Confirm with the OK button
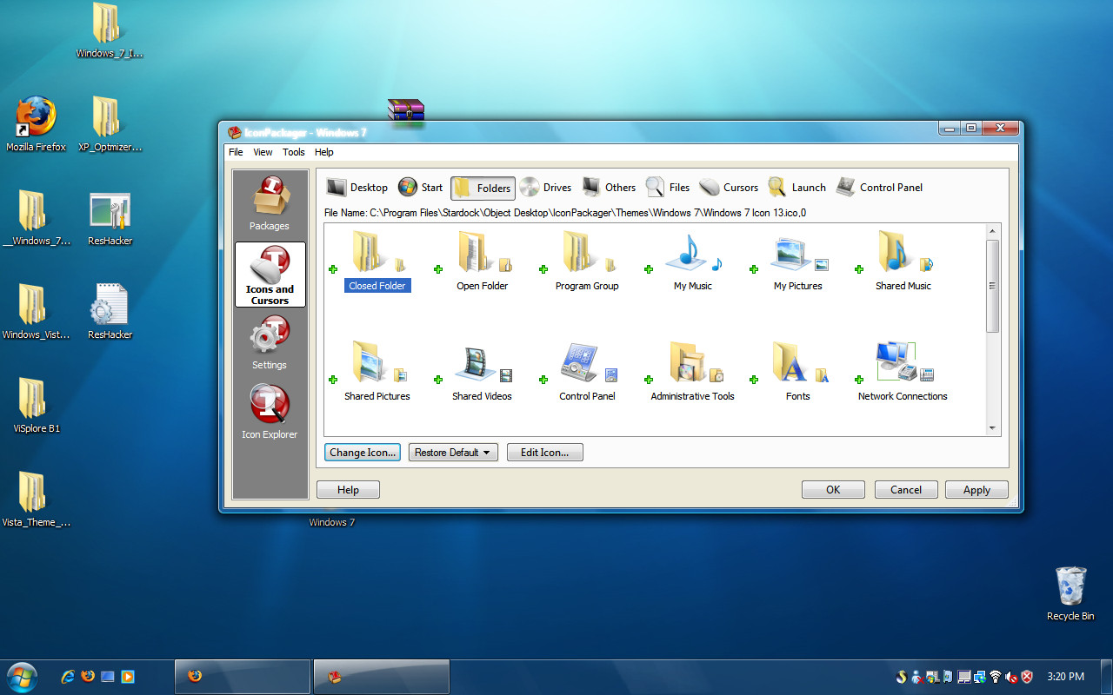 tap(833, 490)
